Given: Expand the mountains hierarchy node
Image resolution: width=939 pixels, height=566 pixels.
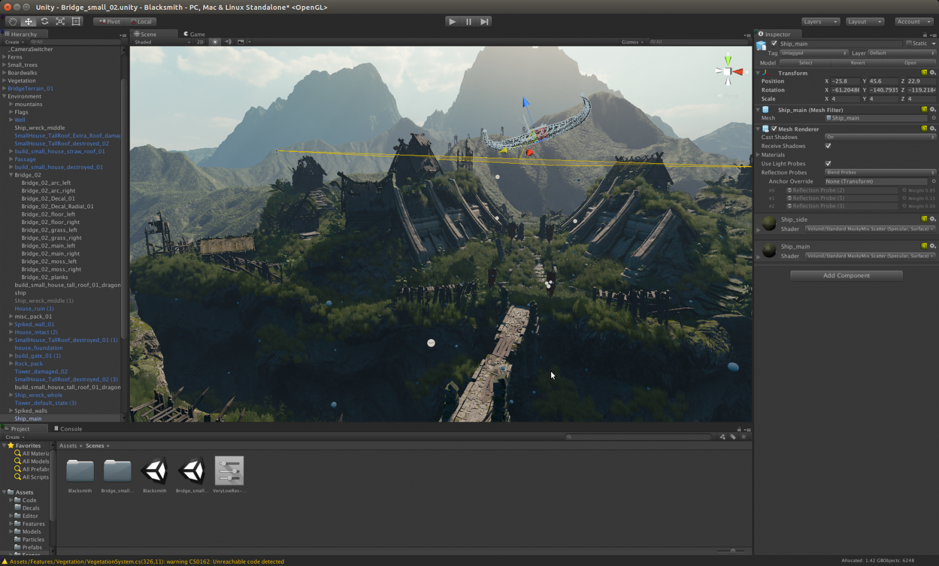Looking at the screenshot, I should (x=11, y=104).
